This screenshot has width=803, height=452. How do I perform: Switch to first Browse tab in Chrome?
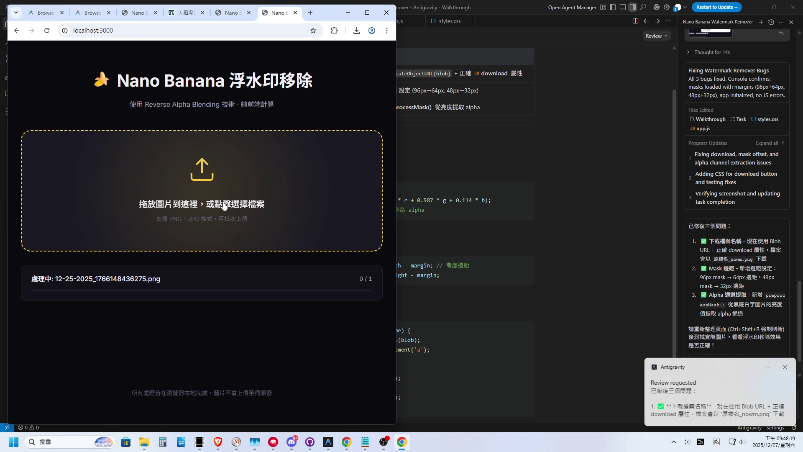point(46,13)
